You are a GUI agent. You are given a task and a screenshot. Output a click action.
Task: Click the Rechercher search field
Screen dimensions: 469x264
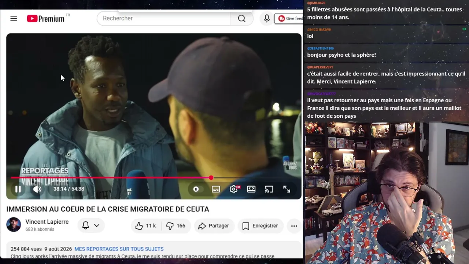point(163,18)
